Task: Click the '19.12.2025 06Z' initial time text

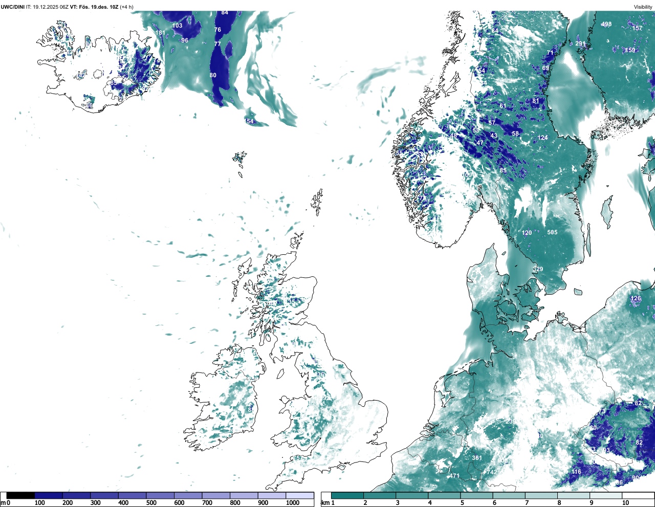Action: (x=51, y=7)
